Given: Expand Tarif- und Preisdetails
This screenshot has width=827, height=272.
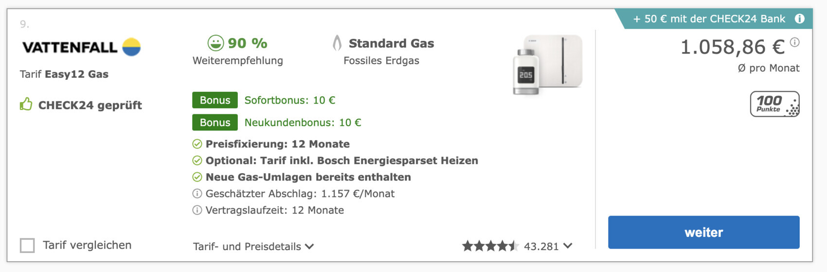Looking at the screenshot, I should point(253,247).
